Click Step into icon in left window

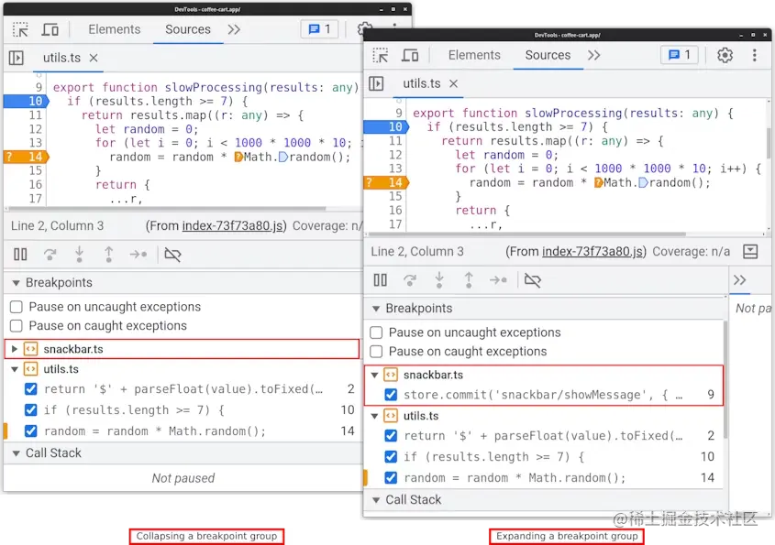tap(79, 255)
